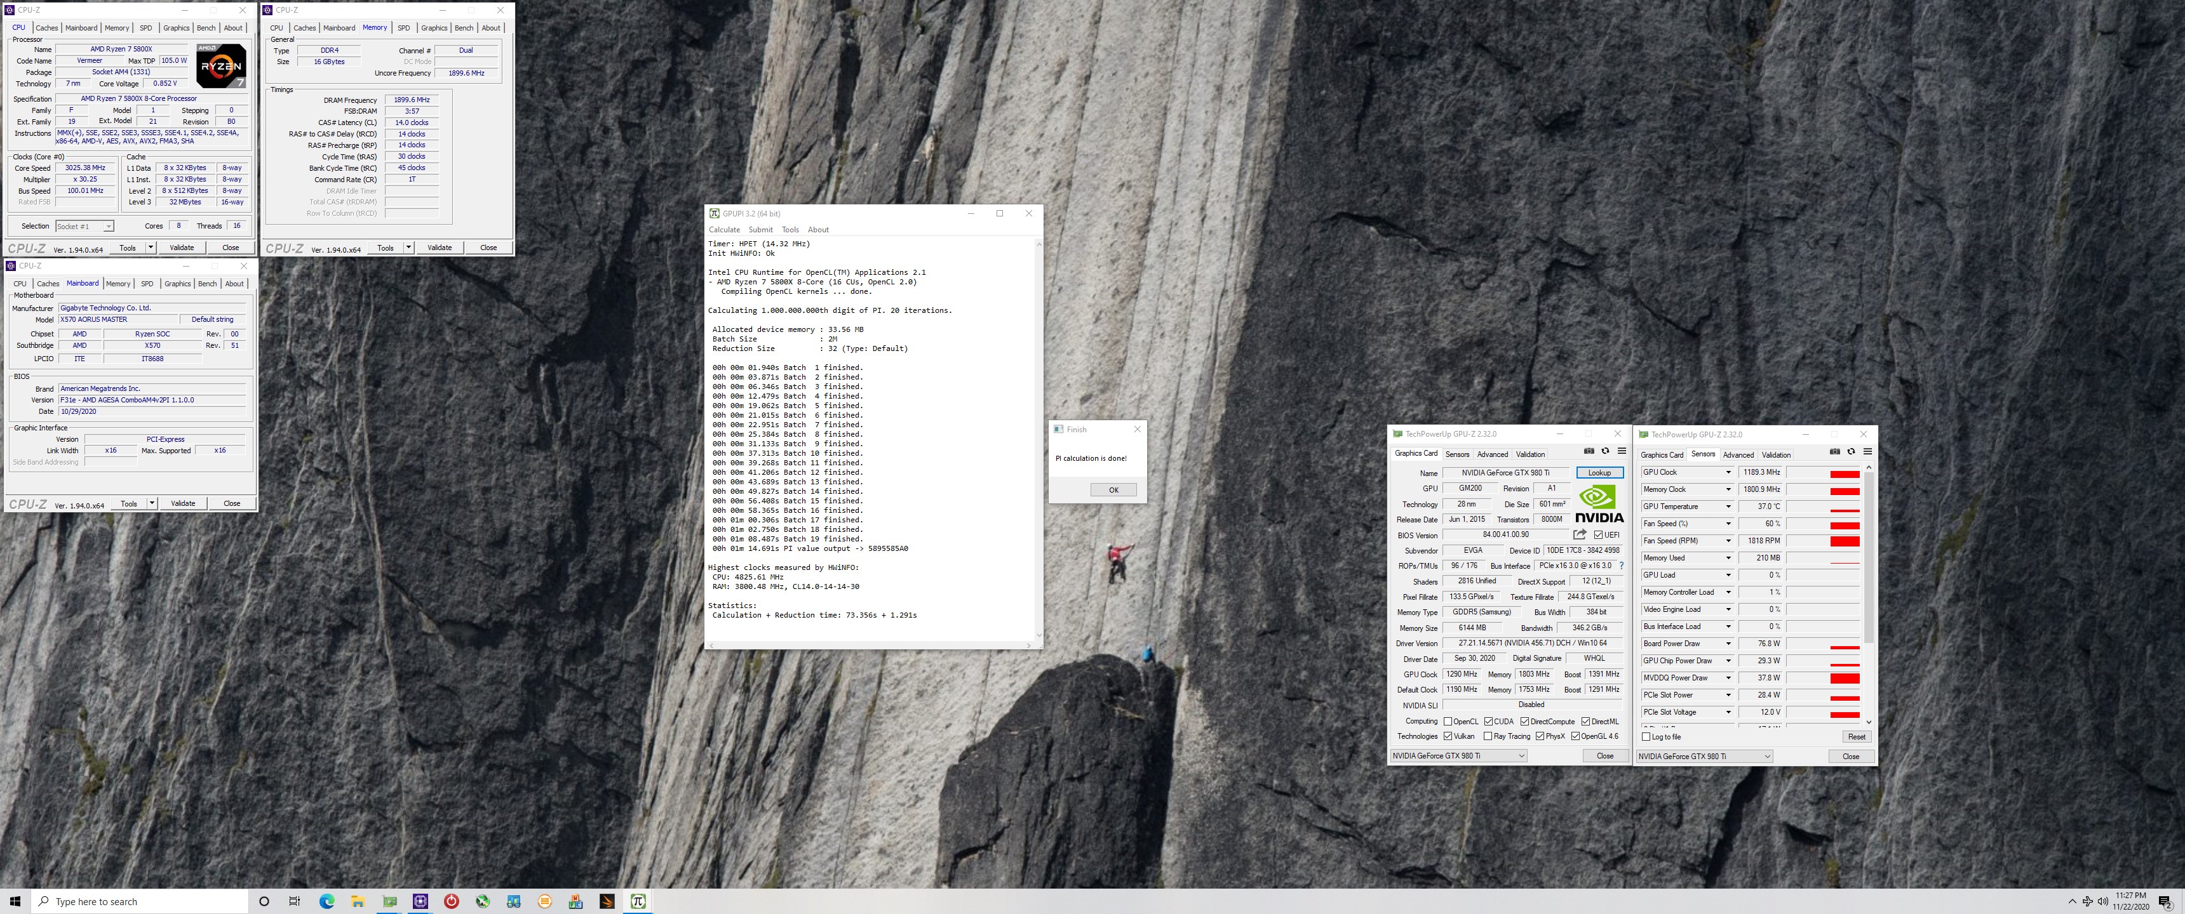This screenshot has height=914, width=2185.
Task: Take screenshot in GPU-Z Graphics Card window
Action: click(1589, 451)
